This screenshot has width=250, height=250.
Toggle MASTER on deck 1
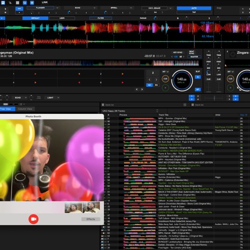[x=194, y=56]
